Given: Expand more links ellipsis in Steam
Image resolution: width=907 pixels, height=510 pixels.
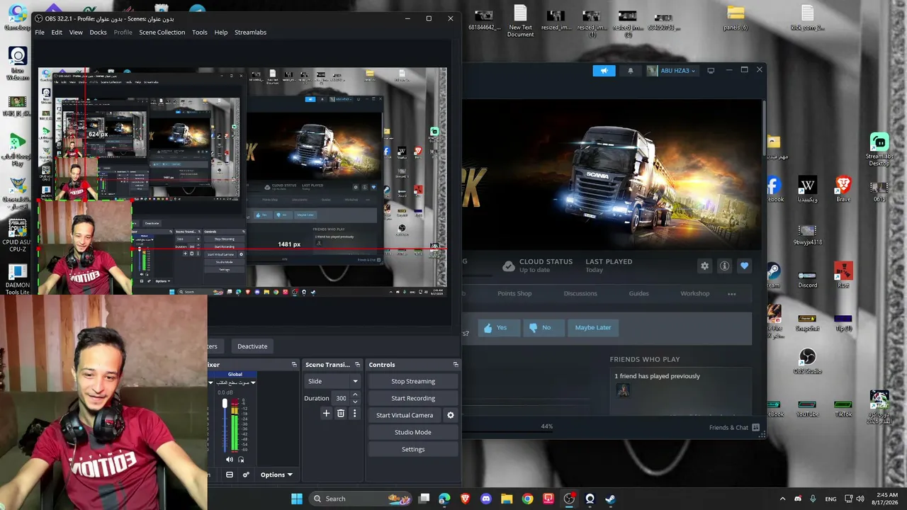Looking at the screenshot, I should click(731, 293).
